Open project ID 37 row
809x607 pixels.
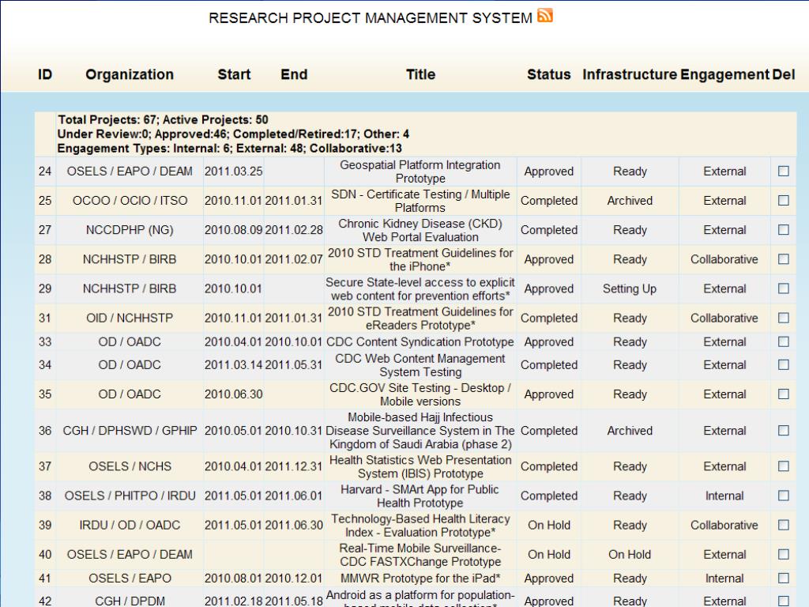pyautogui.click(x=416, y=466)
